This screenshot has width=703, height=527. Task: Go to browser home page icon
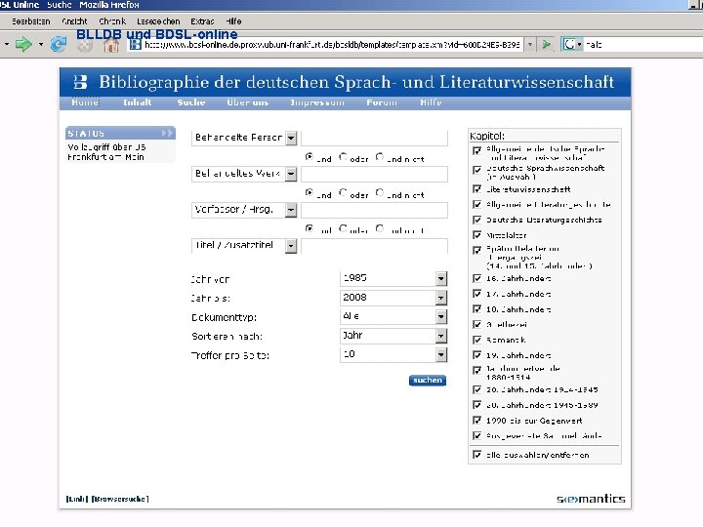(111, 45)
